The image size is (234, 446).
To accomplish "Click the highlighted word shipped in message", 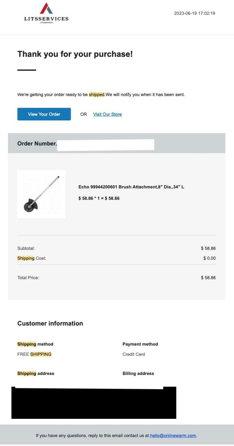I will pos(97,95).
